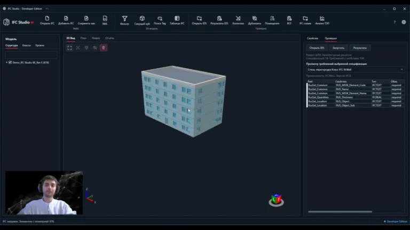This screenshot has width=410, height=230.
Task: Toggle the Demo_IFC Studio model checkbox
Action: pyautogui.click(x=10, y=63)
